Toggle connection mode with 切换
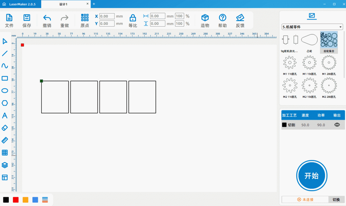The height and width of the screenshot is (206, 346). click(336, 200)
